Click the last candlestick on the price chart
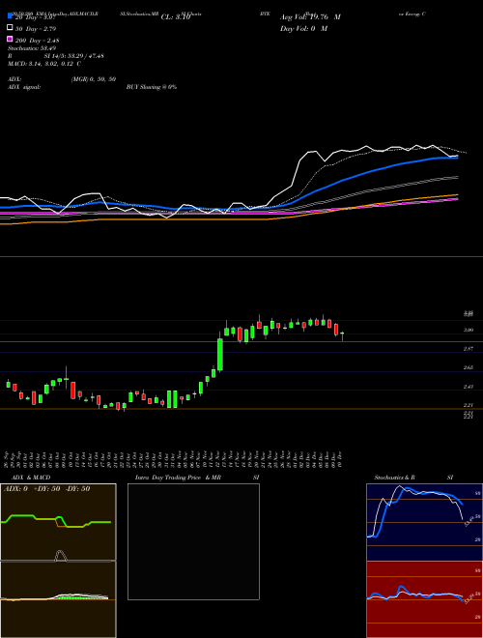Viewport: 483px width, 638px height. [342, 336]
